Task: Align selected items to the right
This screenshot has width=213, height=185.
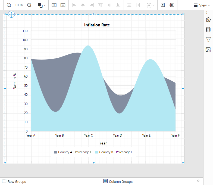Action: pyautogui.click(x=92, y=5)
